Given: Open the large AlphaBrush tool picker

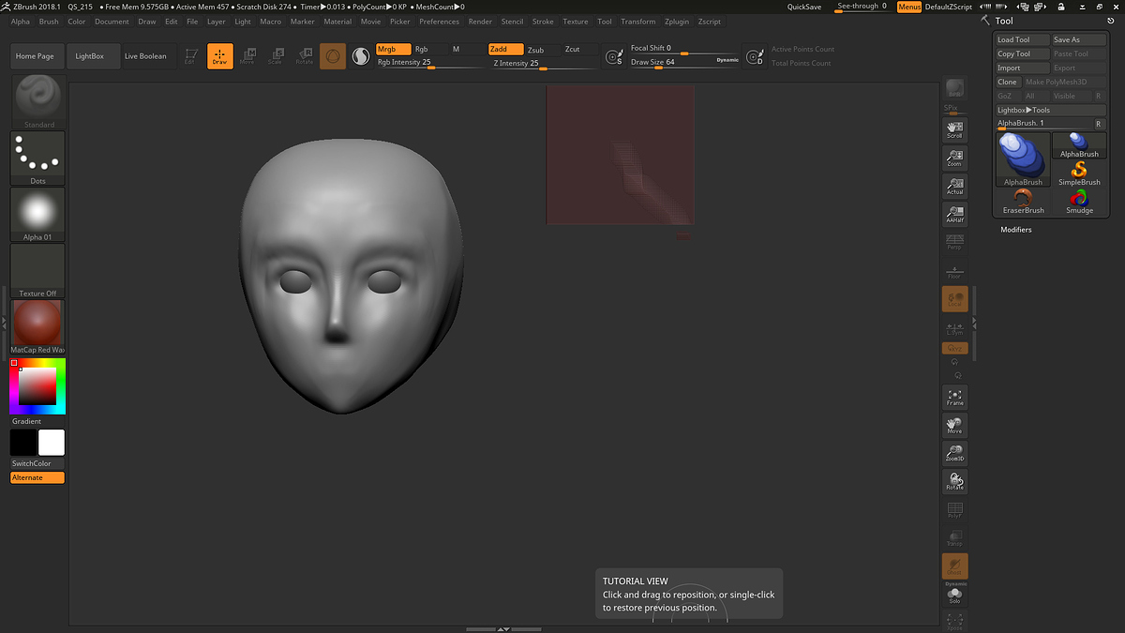Looking at the screenshot, I should coord(1023,159).
